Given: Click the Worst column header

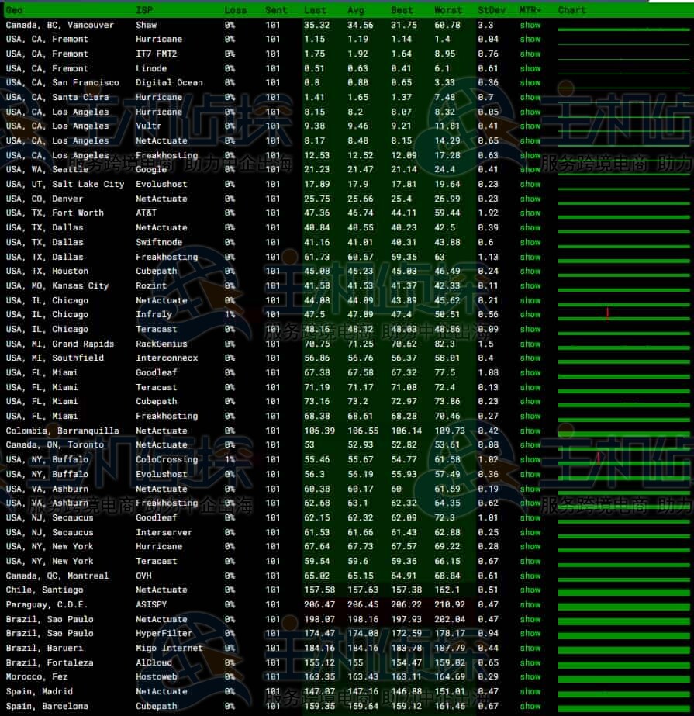Looking at the screenshot, I should tap(448, 10).
